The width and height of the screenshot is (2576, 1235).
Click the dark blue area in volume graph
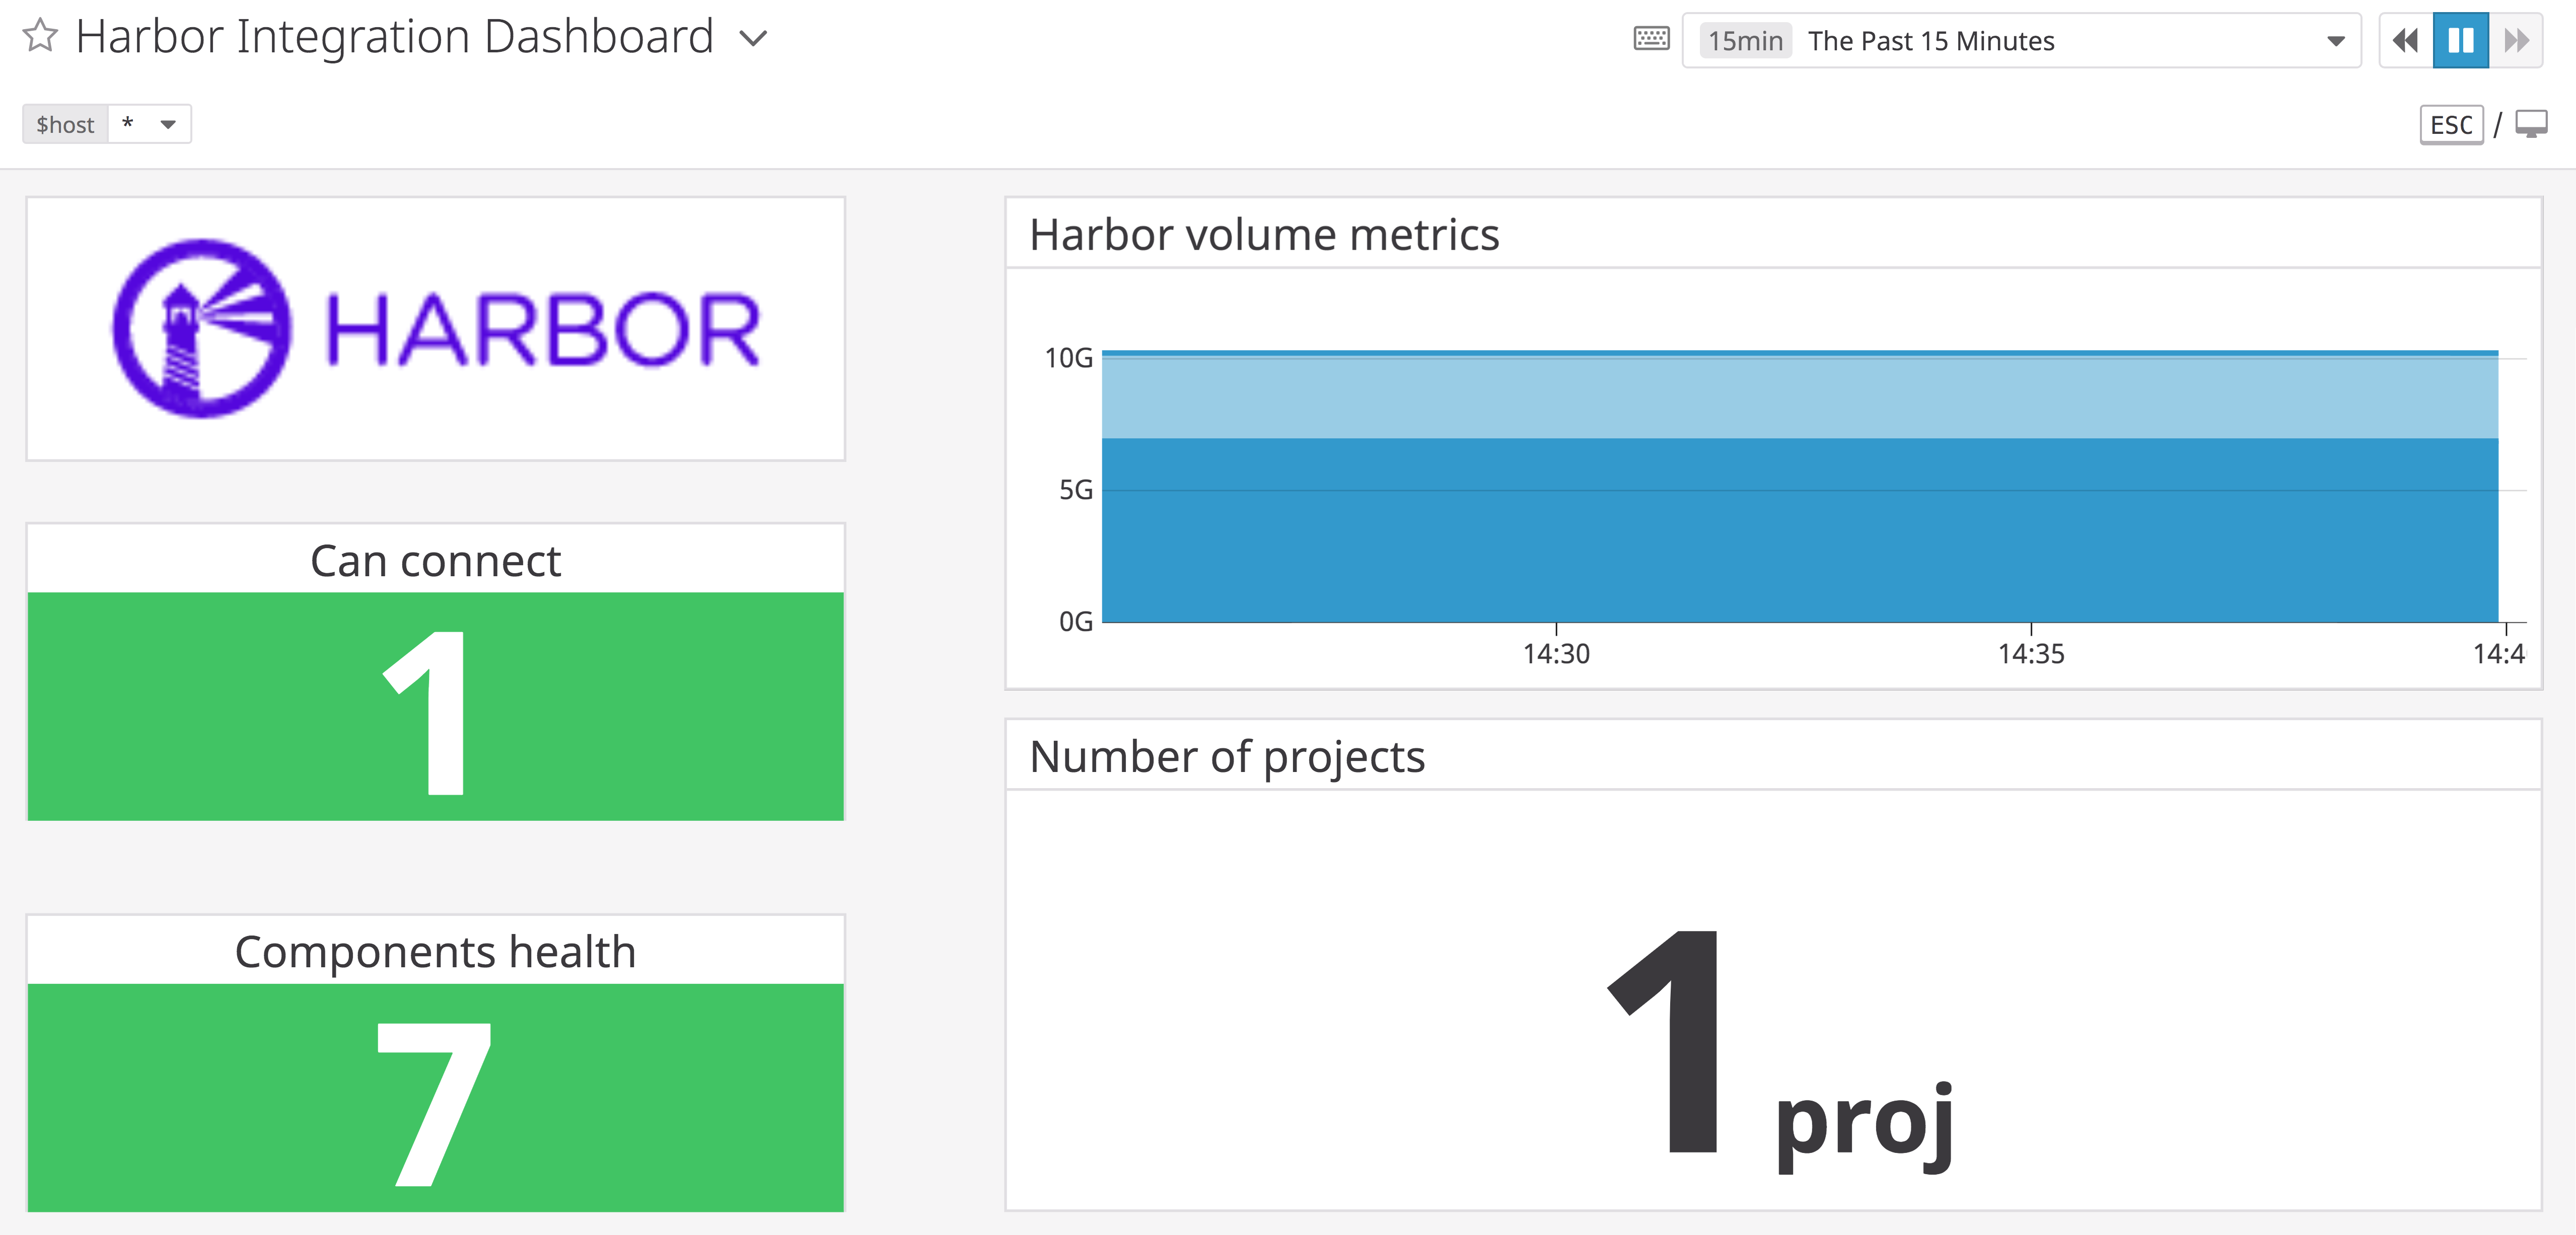point(1800,539)
